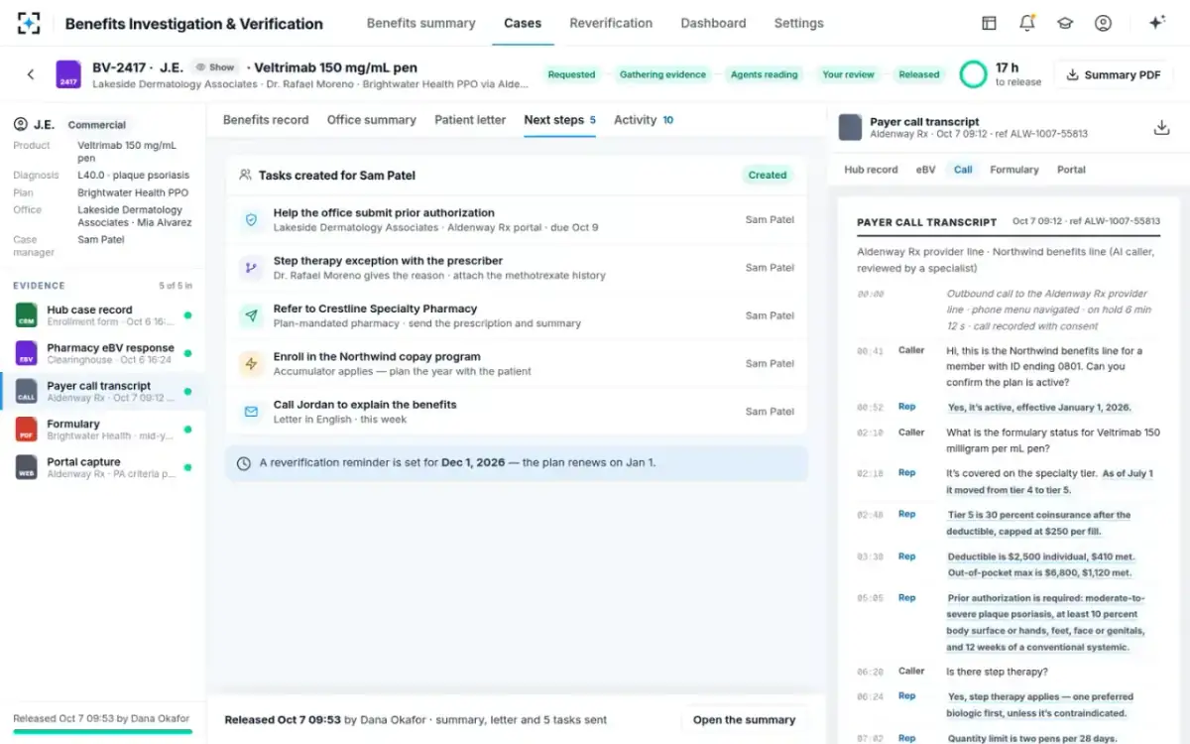Select the Next steps tab
1190x744 pixels.
tap(559, 120)
